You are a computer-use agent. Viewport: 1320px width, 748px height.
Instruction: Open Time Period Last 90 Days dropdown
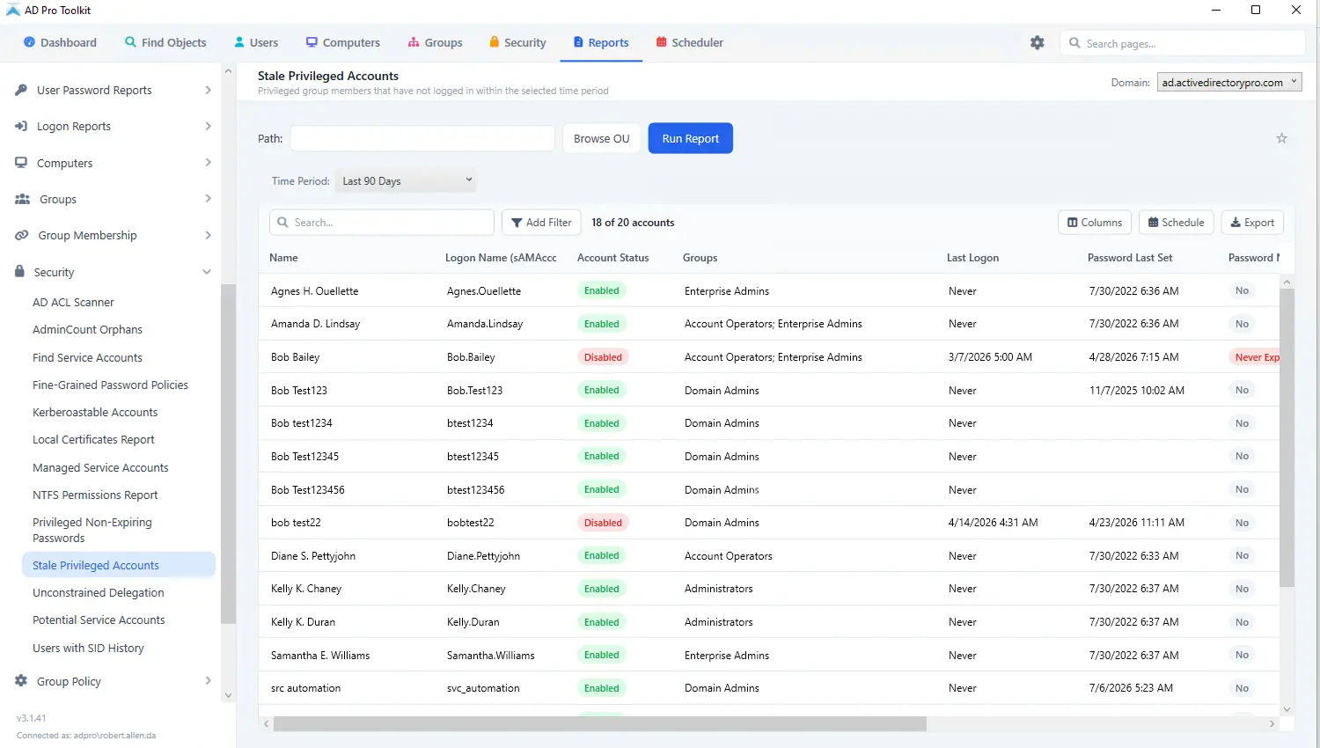click(407, 180)
